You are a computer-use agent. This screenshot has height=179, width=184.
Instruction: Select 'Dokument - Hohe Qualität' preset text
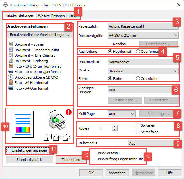click(x=35, y=55)
